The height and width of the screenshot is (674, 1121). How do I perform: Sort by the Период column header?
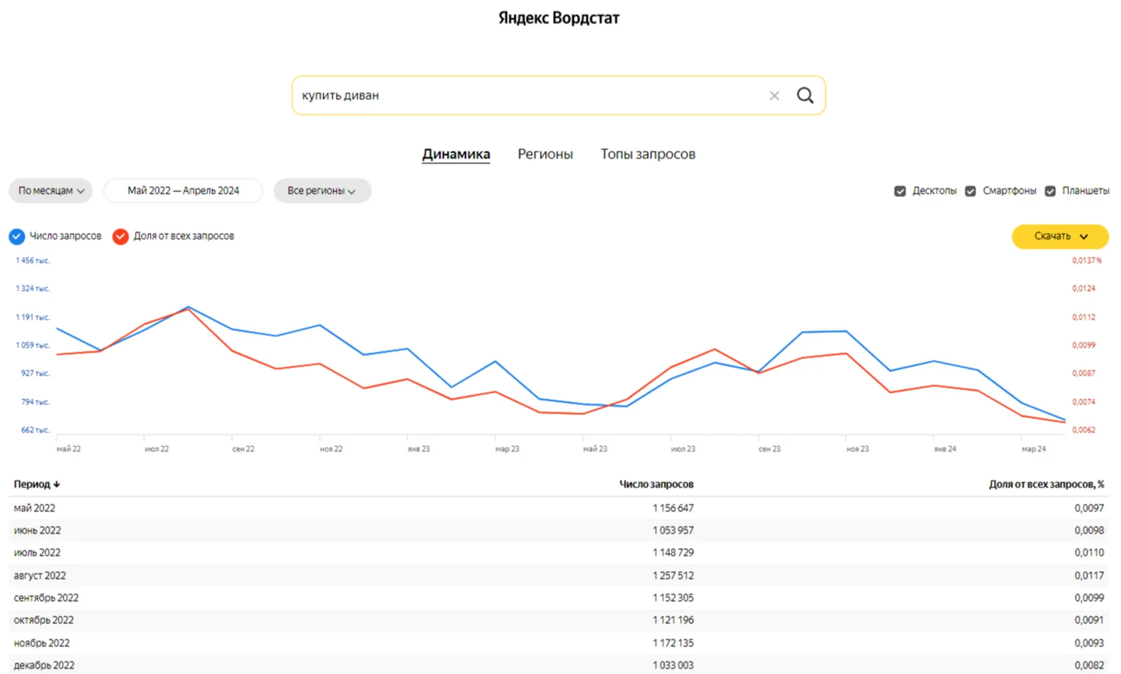pos(37,484)
